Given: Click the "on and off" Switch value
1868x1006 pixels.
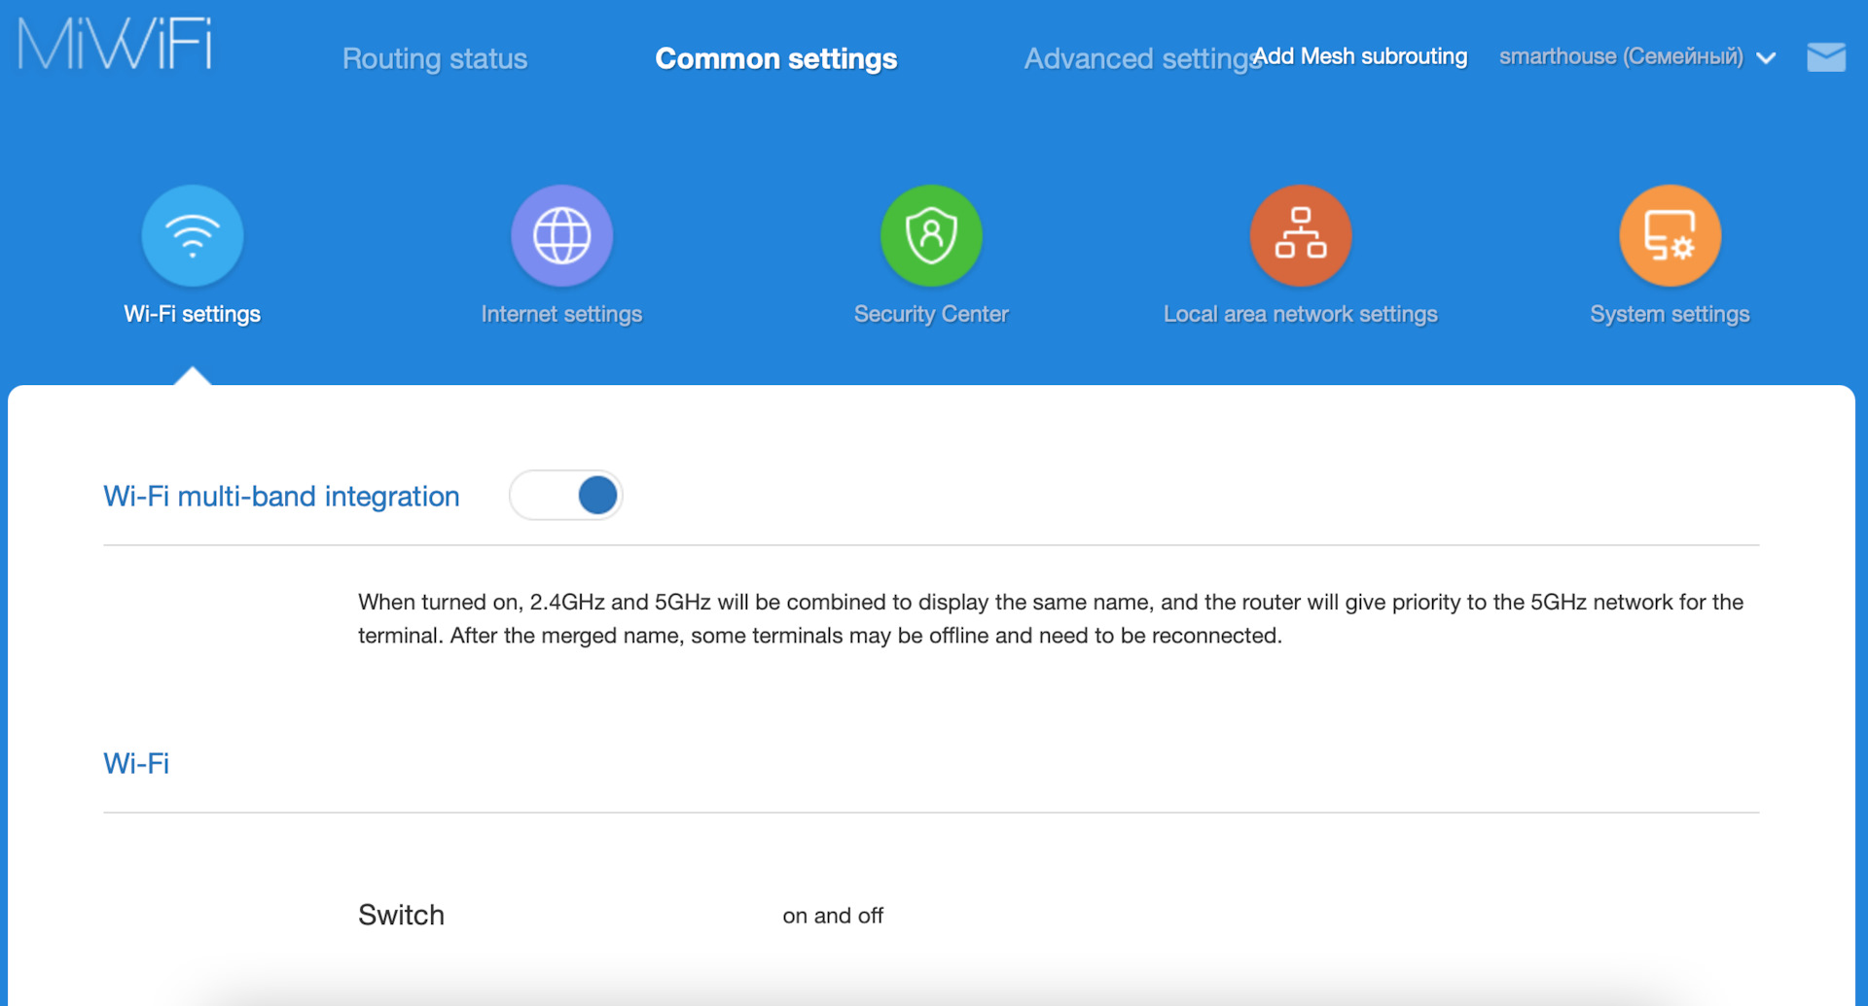Looking at the screenshot, I should (x=833, y=916).
